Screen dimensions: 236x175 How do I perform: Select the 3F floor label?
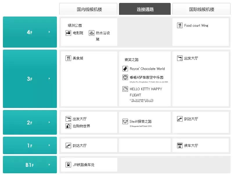[x=30, y=79]
